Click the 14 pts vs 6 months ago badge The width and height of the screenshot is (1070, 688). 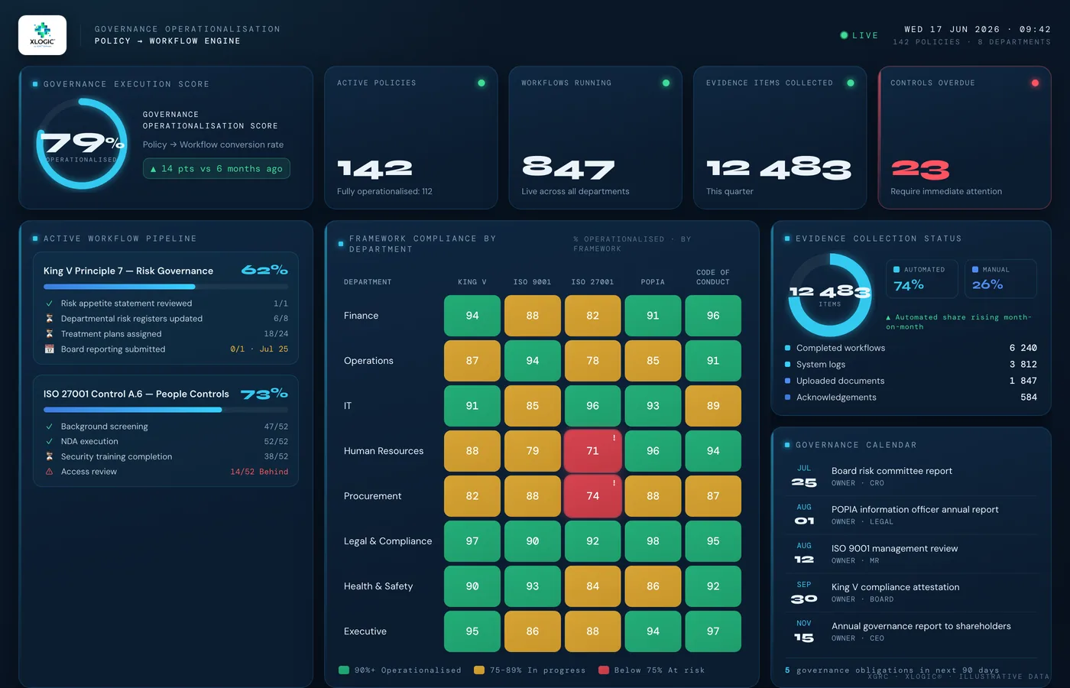pos(216,169)
